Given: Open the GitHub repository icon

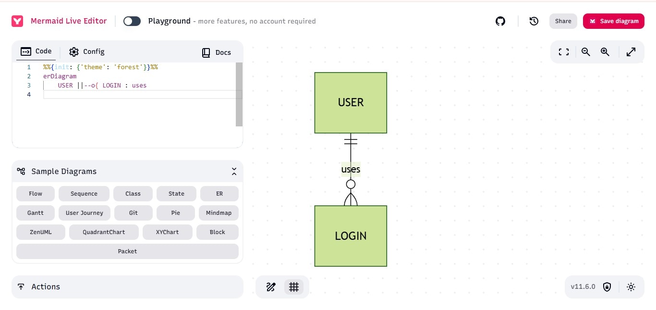Looking at the screenshot, I should pyautogui.click(x=500, y=21).
